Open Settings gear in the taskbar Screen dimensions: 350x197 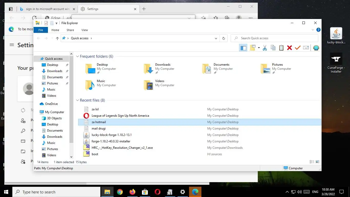pos(182,192)
